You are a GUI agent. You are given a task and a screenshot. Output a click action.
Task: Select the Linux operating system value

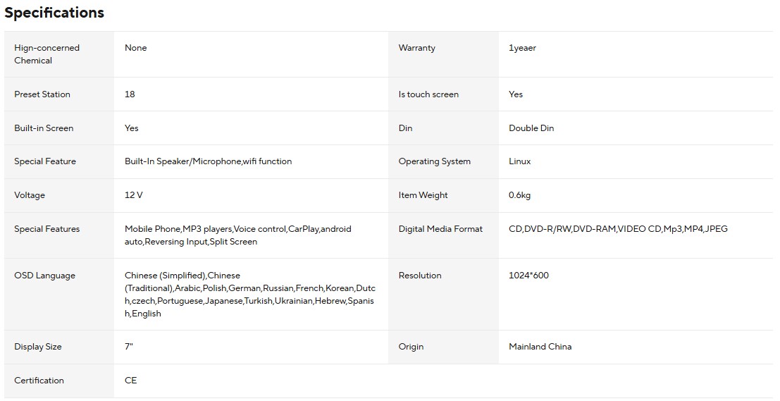[x=519, y=161]
